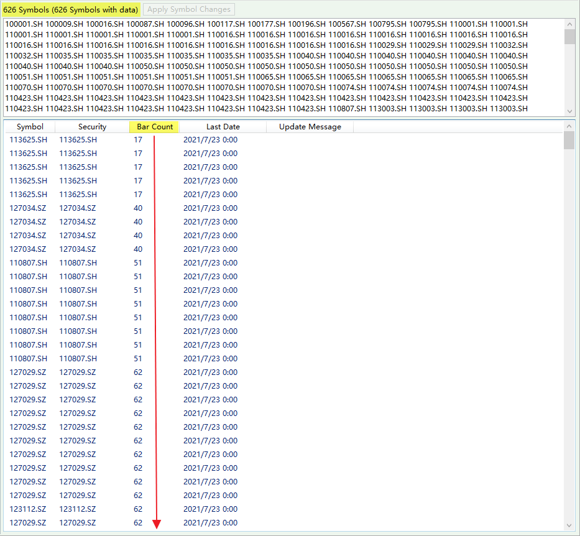Select the 123112.SZ table row

(28, 509)
